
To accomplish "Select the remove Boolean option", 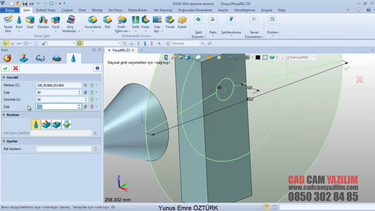I will pyautogui.click(x=56, y=124).
